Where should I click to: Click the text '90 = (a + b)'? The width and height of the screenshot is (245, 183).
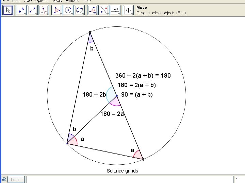(x=137, y=95)
